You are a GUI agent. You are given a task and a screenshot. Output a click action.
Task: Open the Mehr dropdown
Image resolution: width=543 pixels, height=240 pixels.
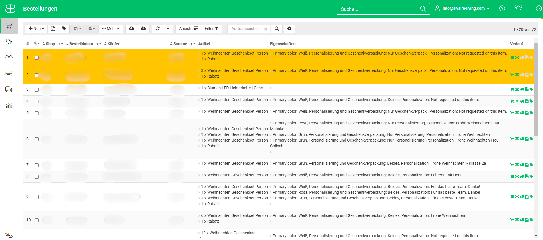[x=111, y=29]
